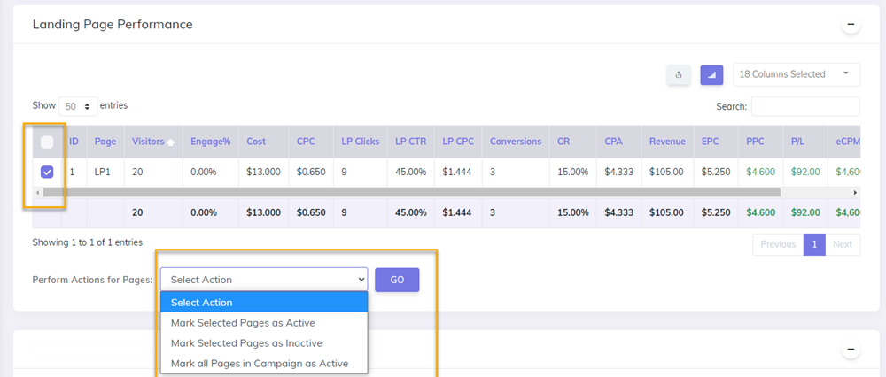Viewport: 886px width, 377px height.
Task: Click into the Search input field
Action: 805,106
